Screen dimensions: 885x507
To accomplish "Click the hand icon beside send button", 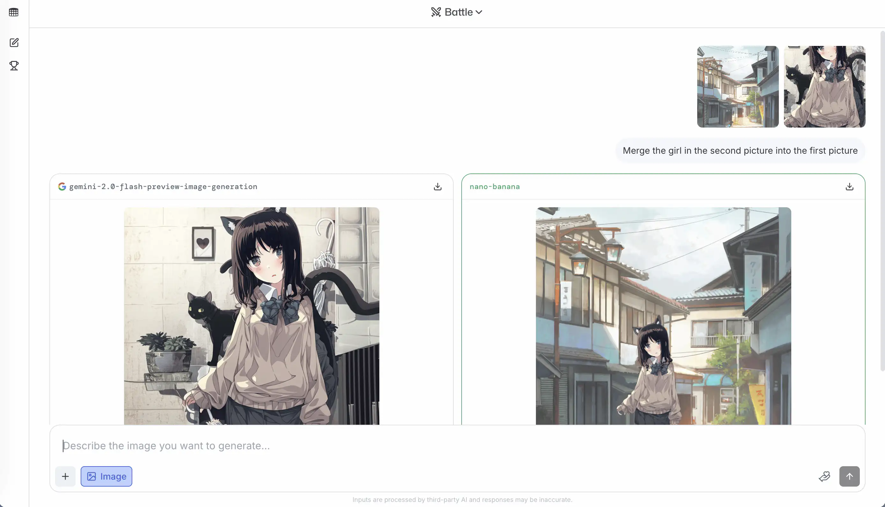I will click(824, 476).
